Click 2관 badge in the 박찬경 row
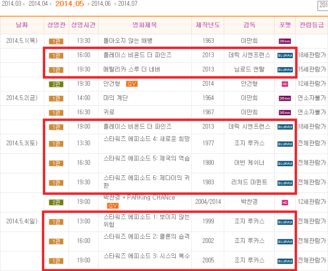 56,202
